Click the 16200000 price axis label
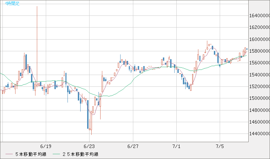This screenshot has width=270, height=159. [x=260, y=28]
